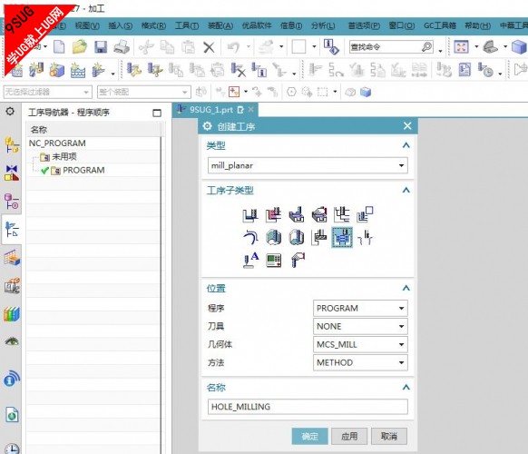Viewport: 528px width, 454px height.
Task: Select NC_PROGRAM root node
Action: pos(57,143)
